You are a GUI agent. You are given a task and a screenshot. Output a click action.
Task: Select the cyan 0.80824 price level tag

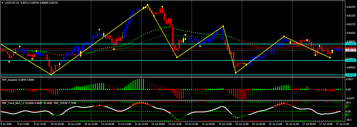351,44
